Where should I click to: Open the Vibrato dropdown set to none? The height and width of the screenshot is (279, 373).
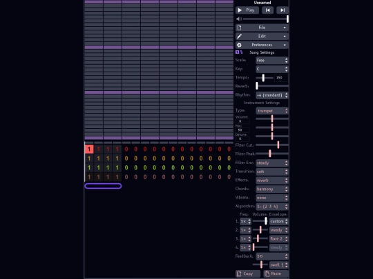point(272,198)
